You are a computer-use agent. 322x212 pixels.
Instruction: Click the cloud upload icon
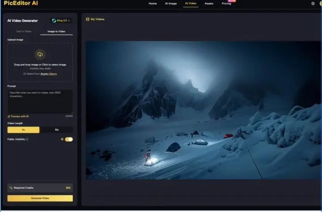pos(40,54)
